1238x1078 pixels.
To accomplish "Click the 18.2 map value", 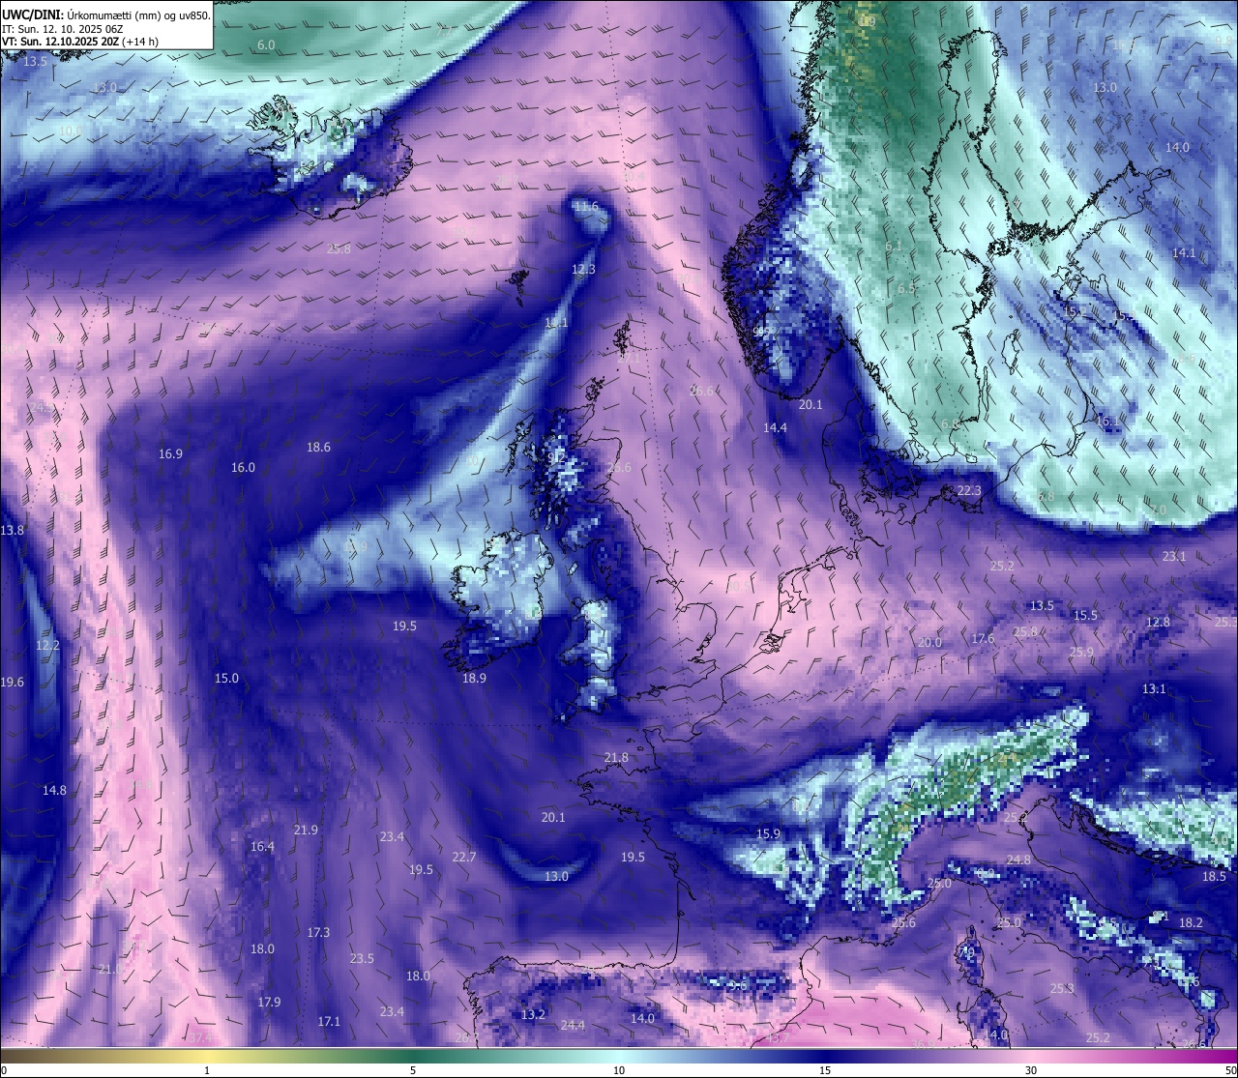I will tap(1191, 922).
